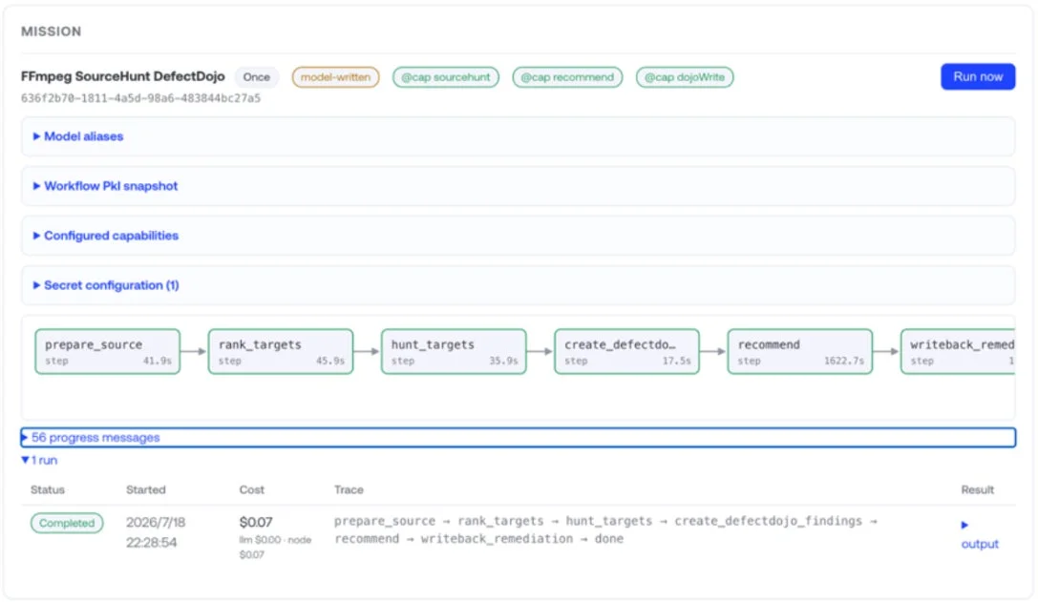Click the @cap sourcehunt tag
This screenshot has width=1038, height=602.
[446, 76]
